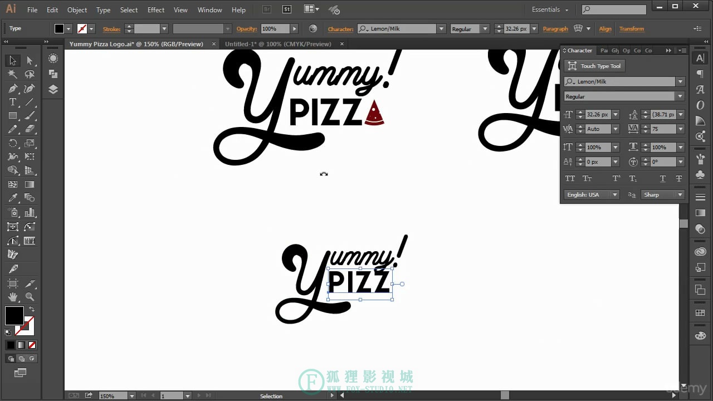Open the Window menu
Screen dimensions: 713x401
click(210, 10)
